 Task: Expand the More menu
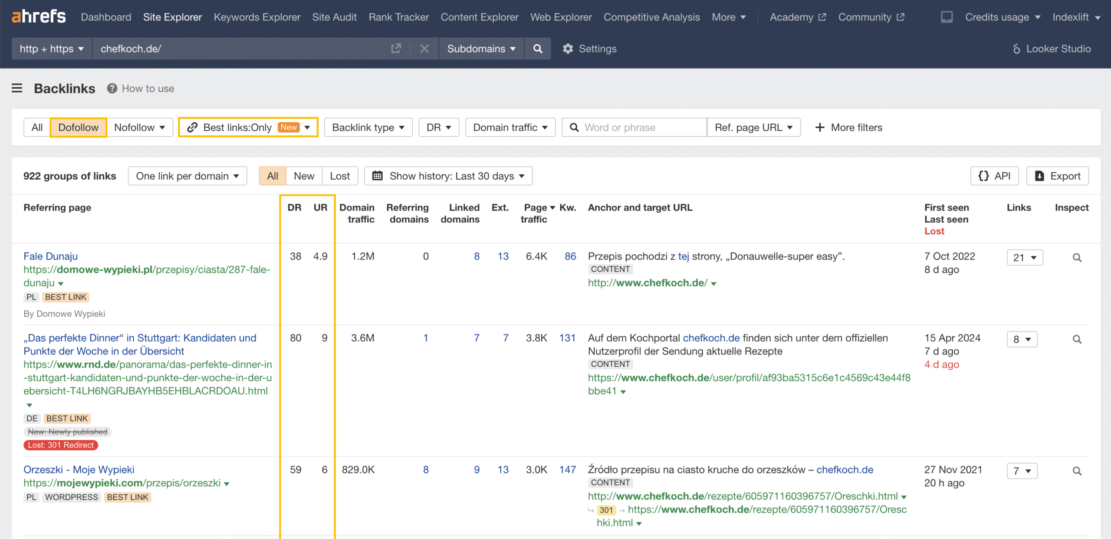(729, 17)
